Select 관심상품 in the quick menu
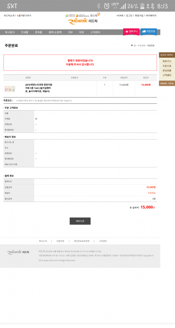Viewport: 175px width, 328px height. click(x=167, y=70)
